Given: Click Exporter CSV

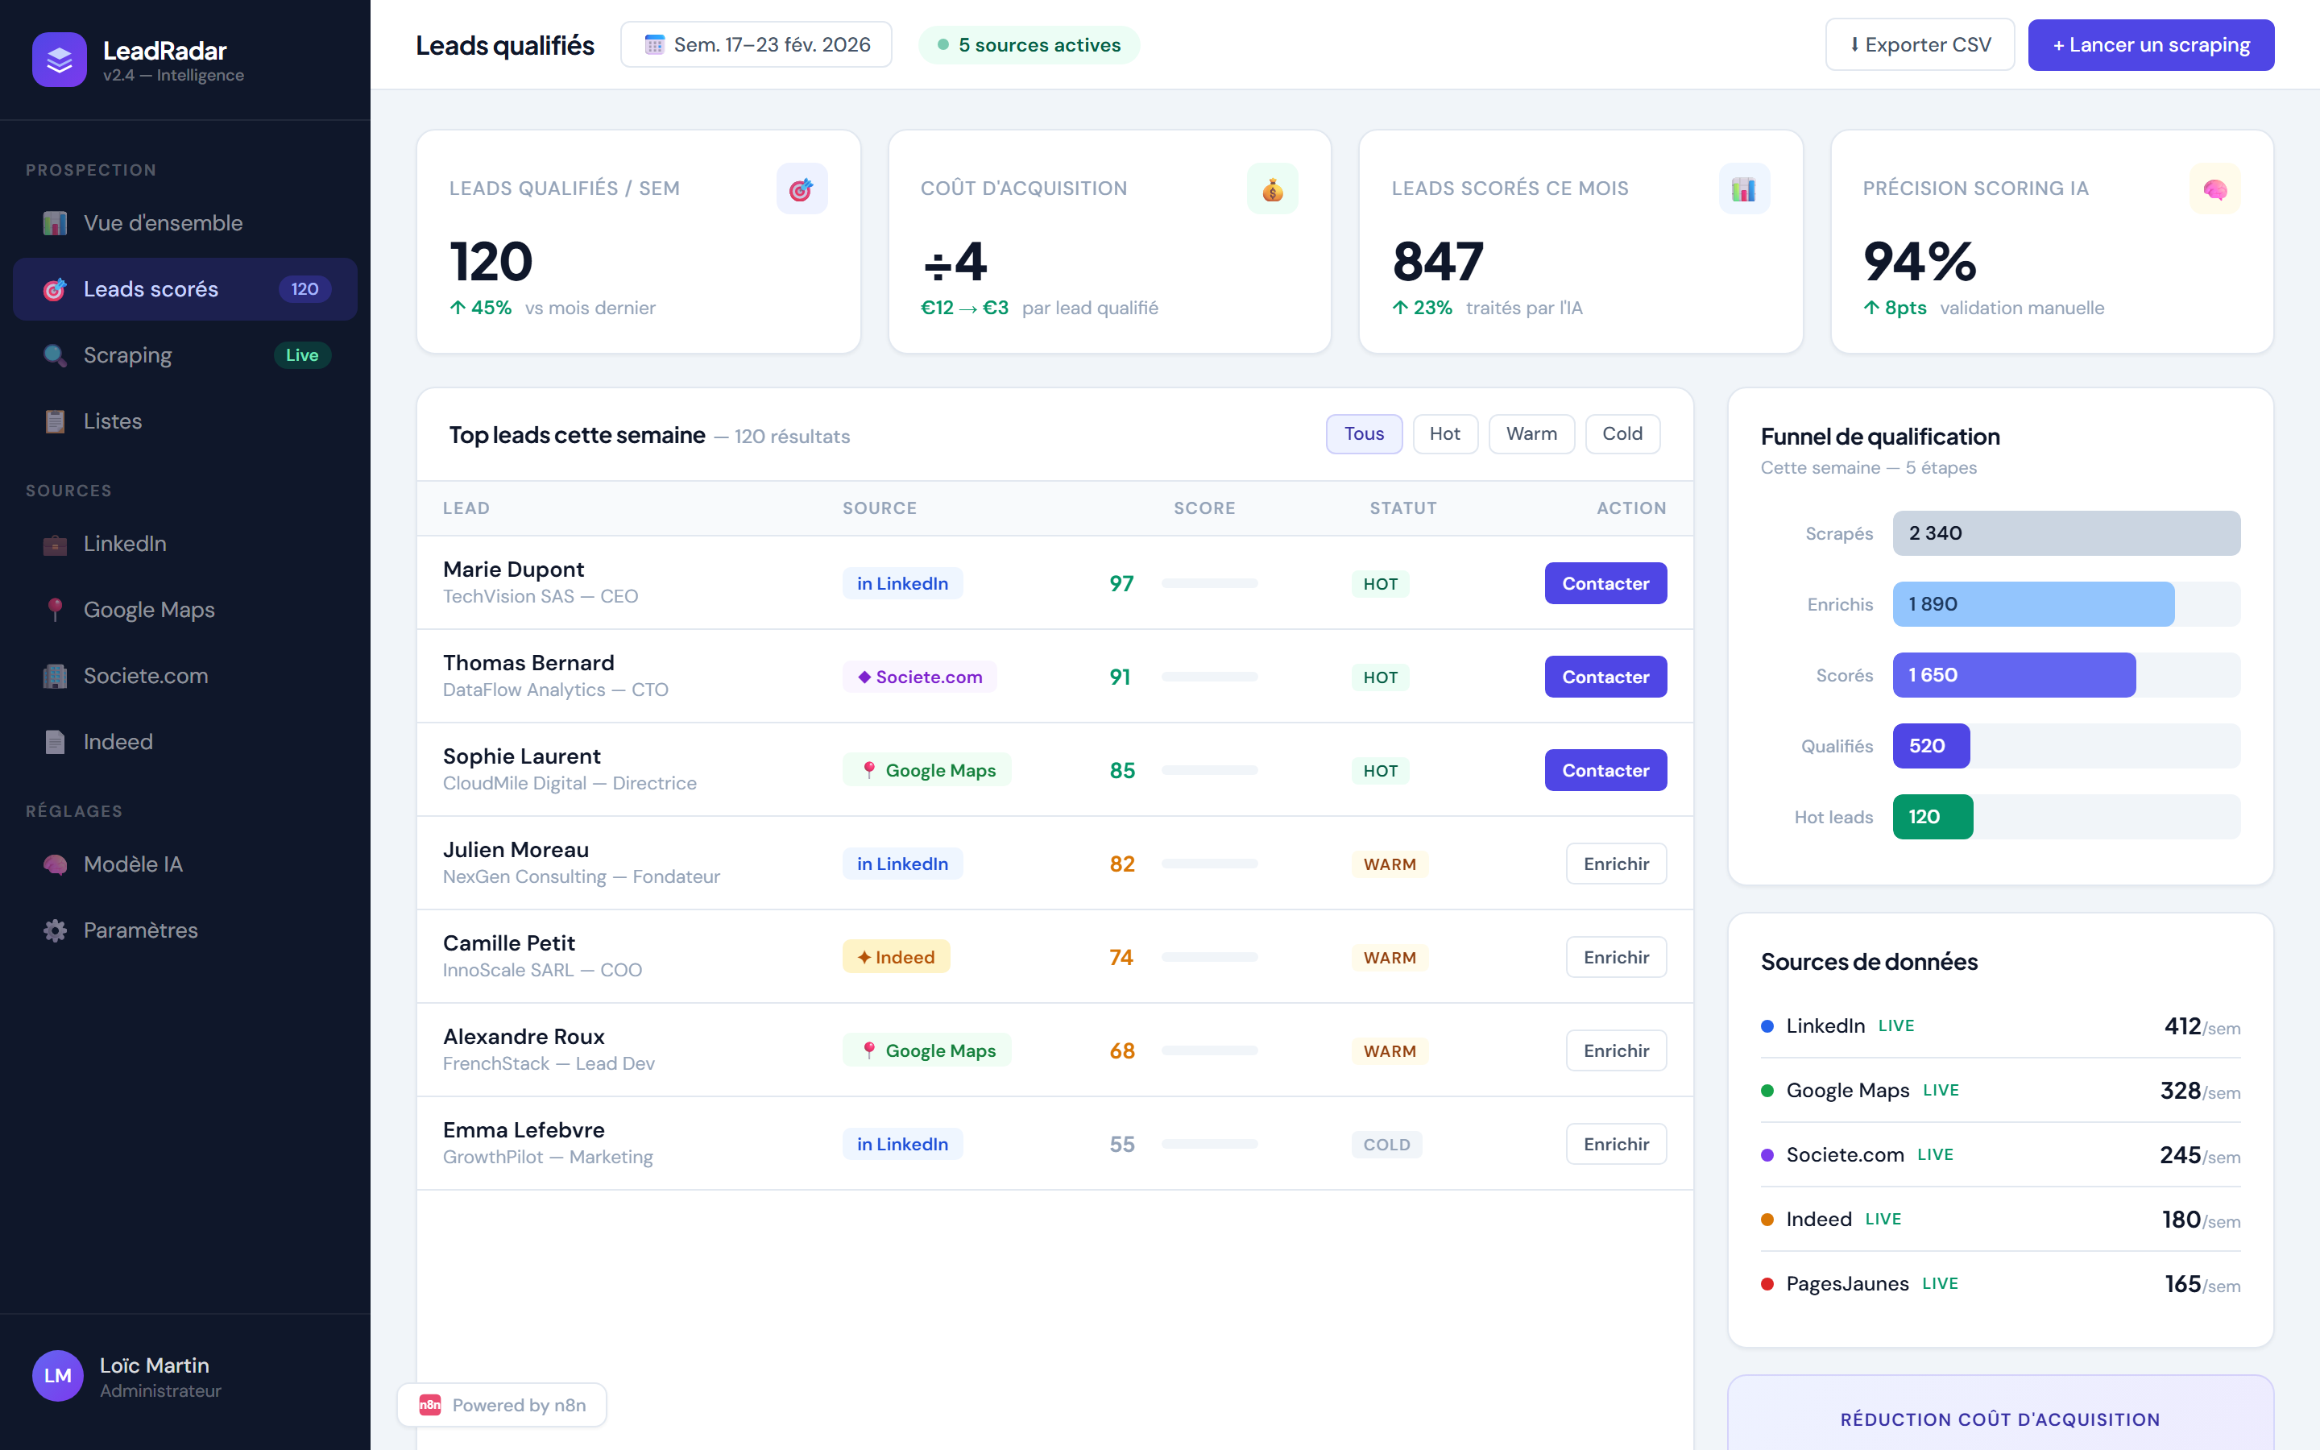Looking at the screenshot, I should pos(1920,44).
